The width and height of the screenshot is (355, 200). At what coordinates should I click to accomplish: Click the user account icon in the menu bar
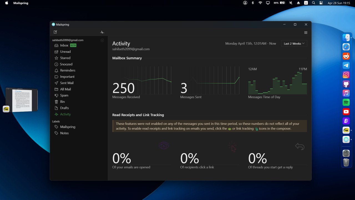pyautogui.click(x=245, y=3)
